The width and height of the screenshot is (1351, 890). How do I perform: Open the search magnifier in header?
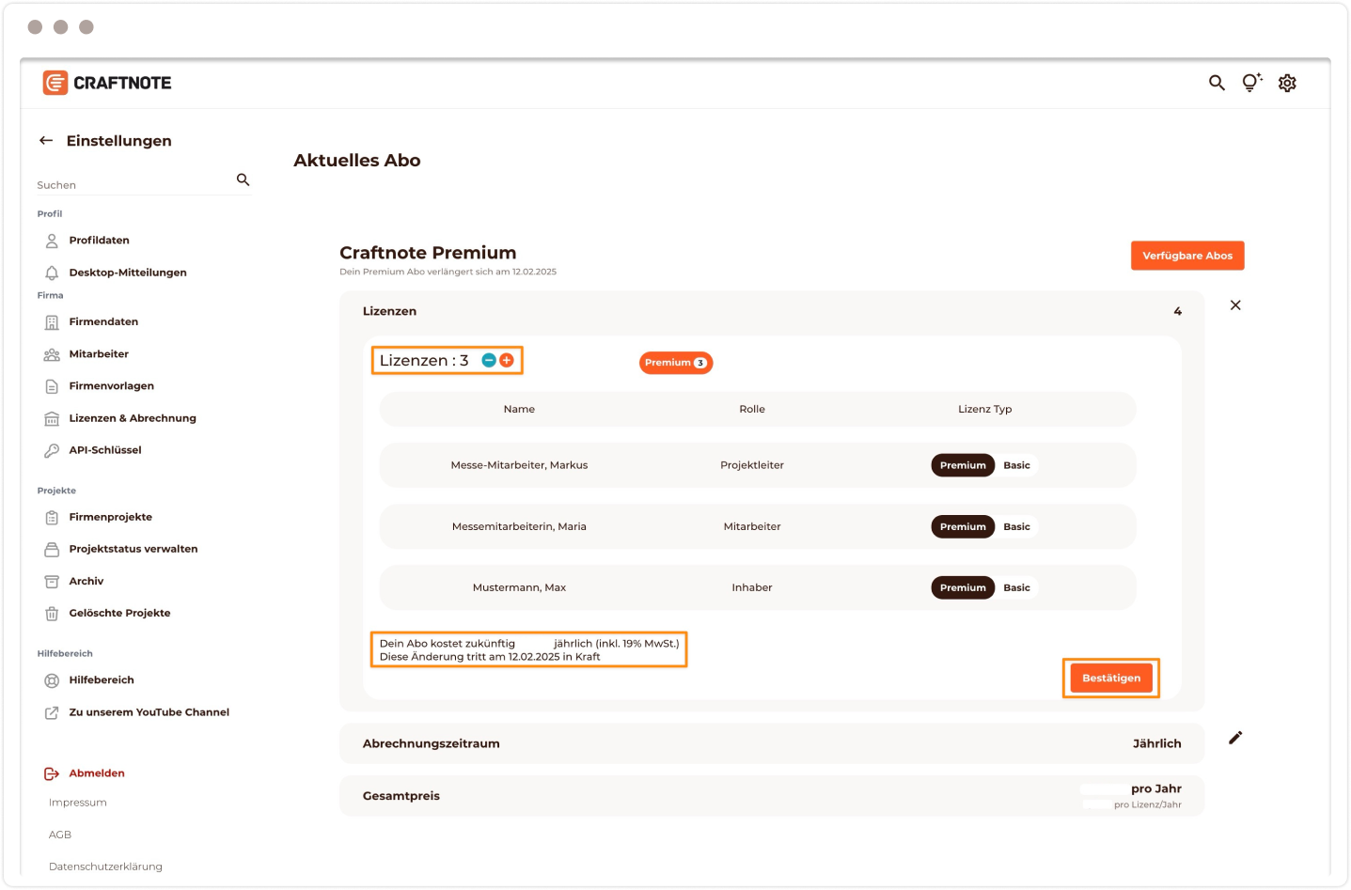(x=1217, y=83)
